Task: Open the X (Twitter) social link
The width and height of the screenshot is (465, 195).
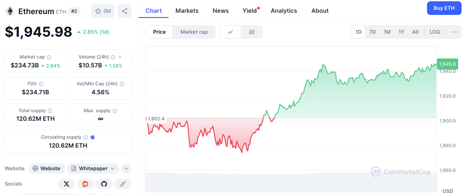Action: point(66,184)
